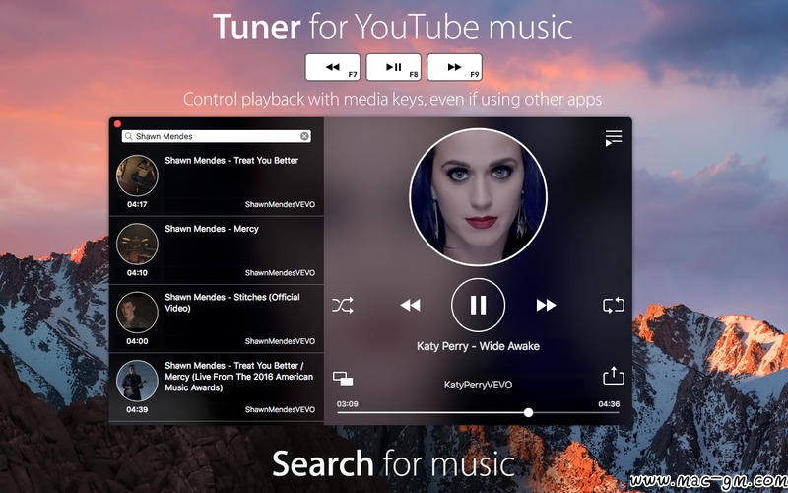Select the 2016 American Music Awards live result
The height and width of the screenshot is (493, 788).
pos(217,387)
